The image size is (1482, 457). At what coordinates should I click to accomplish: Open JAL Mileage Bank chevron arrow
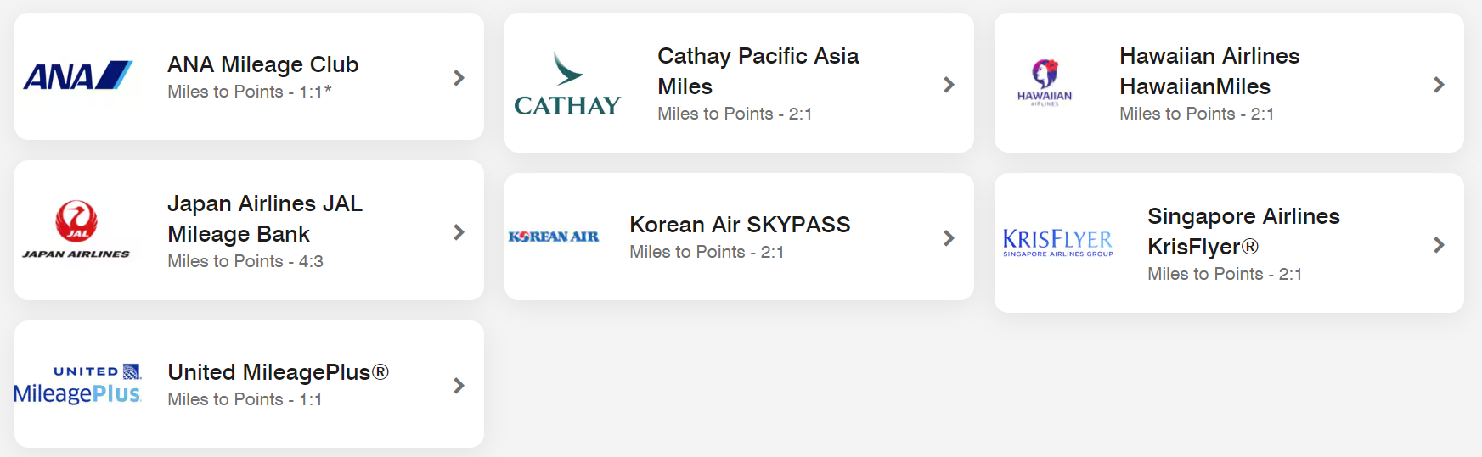pos(459,232)
